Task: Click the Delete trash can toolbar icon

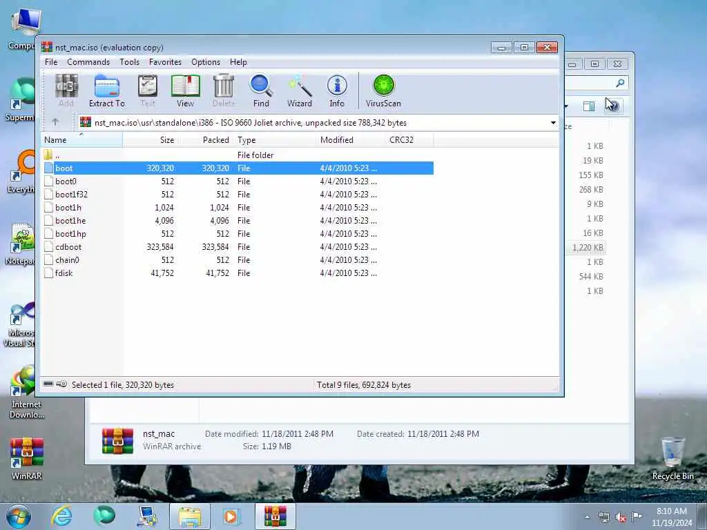Action: coord(224,90)
